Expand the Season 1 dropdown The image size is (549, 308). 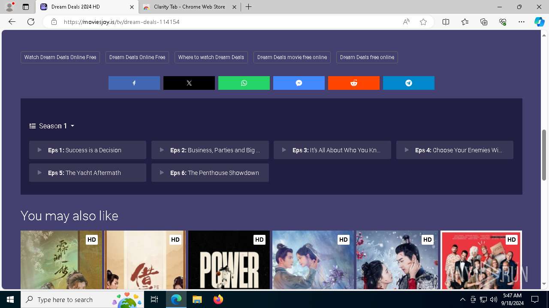click(52, 126)
